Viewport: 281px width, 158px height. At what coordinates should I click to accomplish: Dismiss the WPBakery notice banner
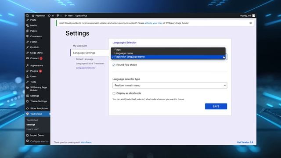[251, 23]
